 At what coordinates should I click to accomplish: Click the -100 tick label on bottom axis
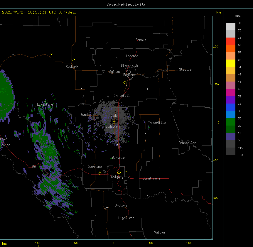pos(37,243)
